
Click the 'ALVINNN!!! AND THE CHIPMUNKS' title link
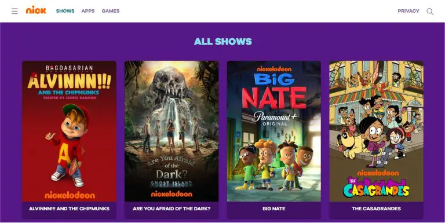[x=70, y=209]
